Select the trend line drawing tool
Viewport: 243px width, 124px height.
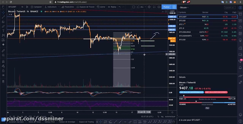click(3, 17)
